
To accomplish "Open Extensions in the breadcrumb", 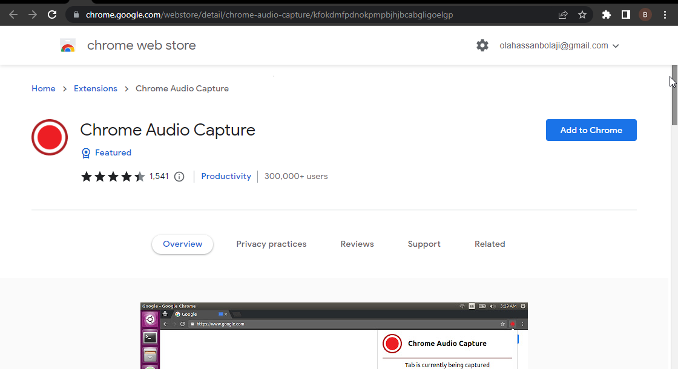I will click(96, 88).
